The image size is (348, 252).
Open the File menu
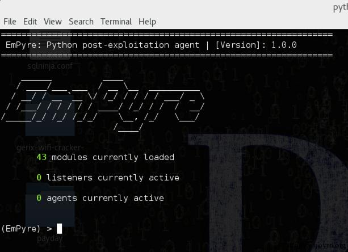coord(10,22)
